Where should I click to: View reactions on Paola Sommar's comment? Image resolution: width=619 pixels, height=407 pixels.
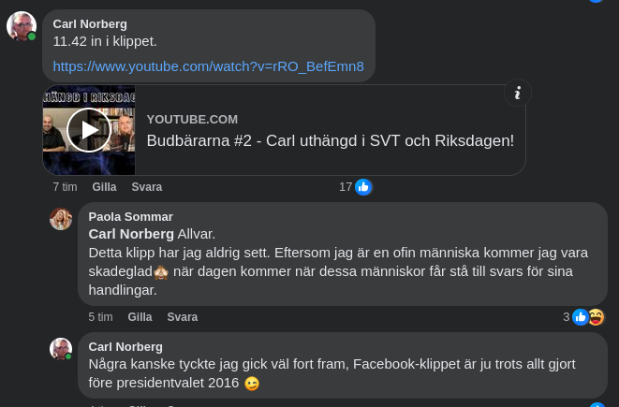[x=587, y=317]
